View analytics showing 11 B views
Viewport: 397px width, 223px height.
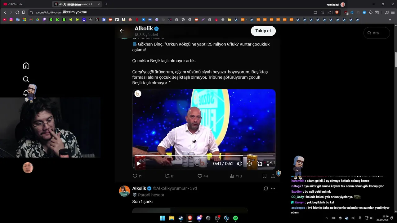(236, 176)
